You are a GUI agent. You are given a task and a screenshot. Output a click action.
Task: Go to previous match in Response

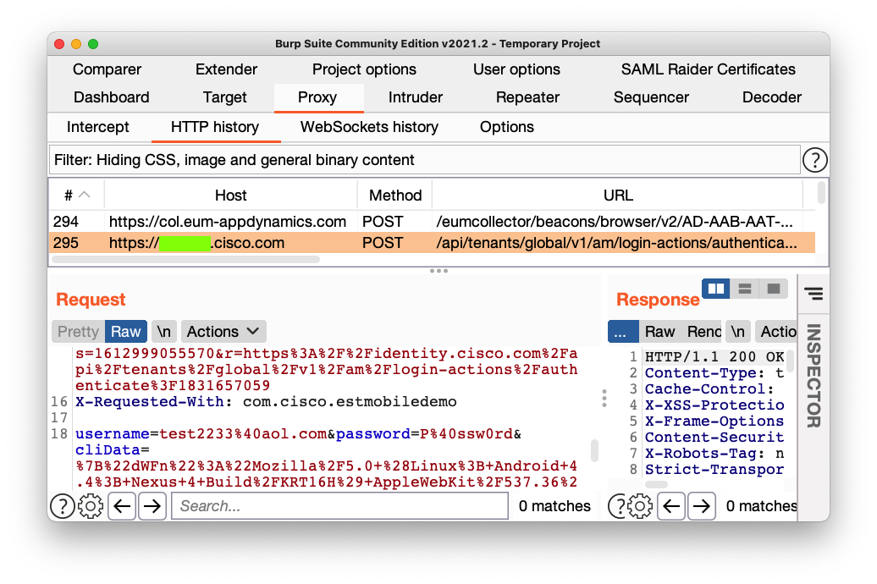[671, 506]
